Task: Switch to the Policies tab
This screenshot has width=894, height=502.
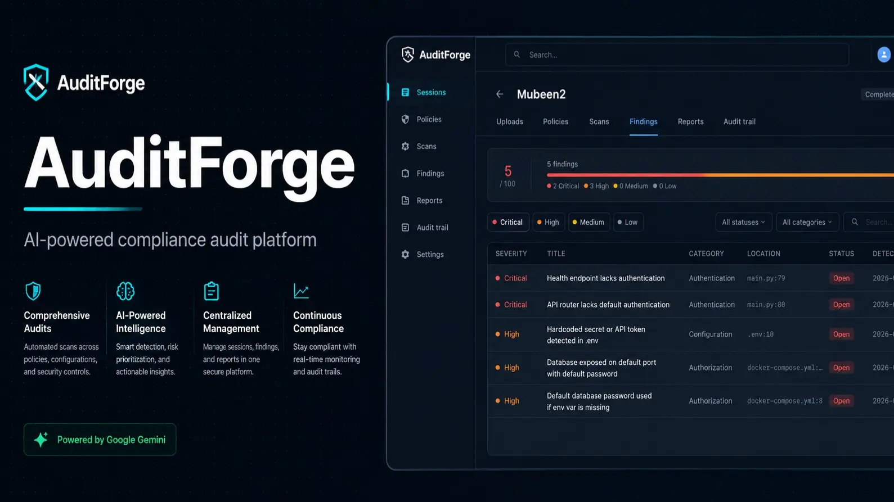Action: [x=555, y=121]
